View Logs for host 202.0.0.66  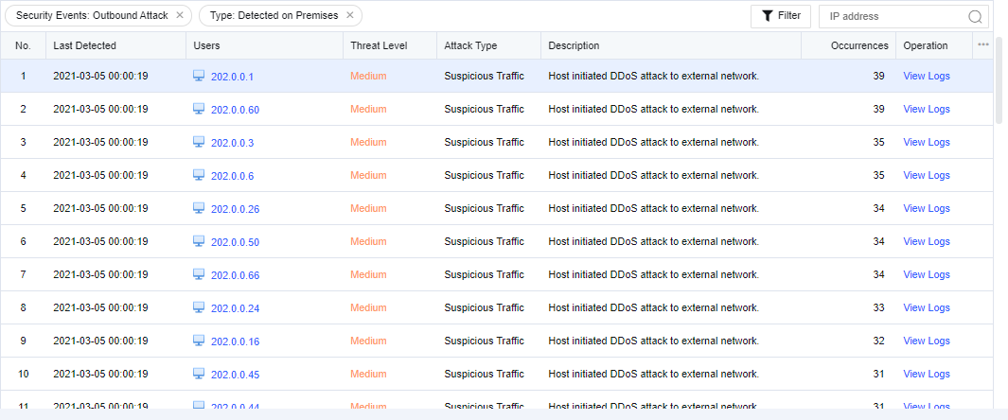[x=927, y=274]
